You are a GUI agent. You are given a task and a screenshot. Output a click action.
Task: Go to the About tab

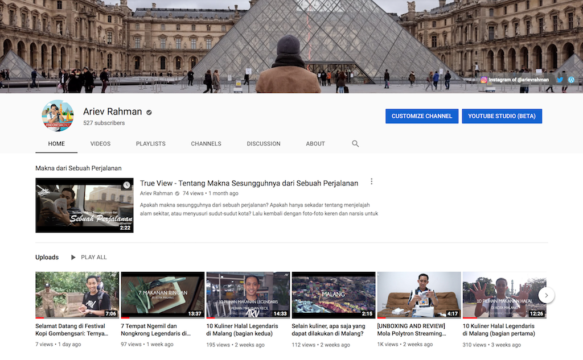[315, 144]
